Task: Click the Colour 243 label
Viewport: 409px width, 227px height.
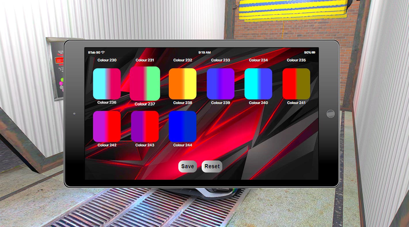Action: (x=145, y=145)
